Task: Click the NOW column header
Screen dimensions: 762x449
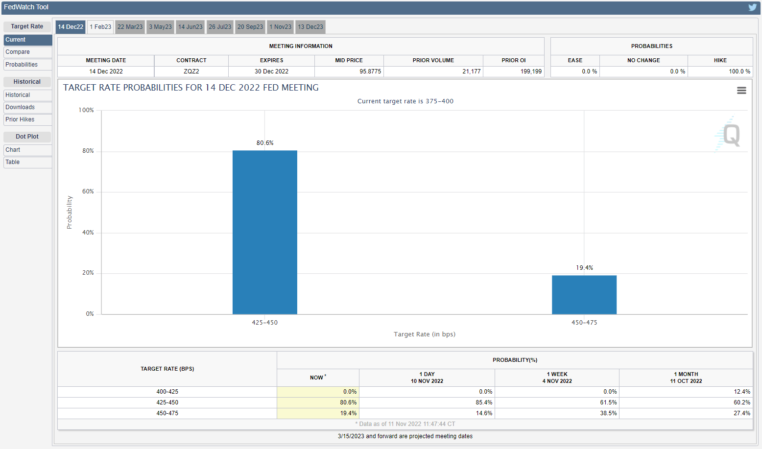Action: coord(318,378)
